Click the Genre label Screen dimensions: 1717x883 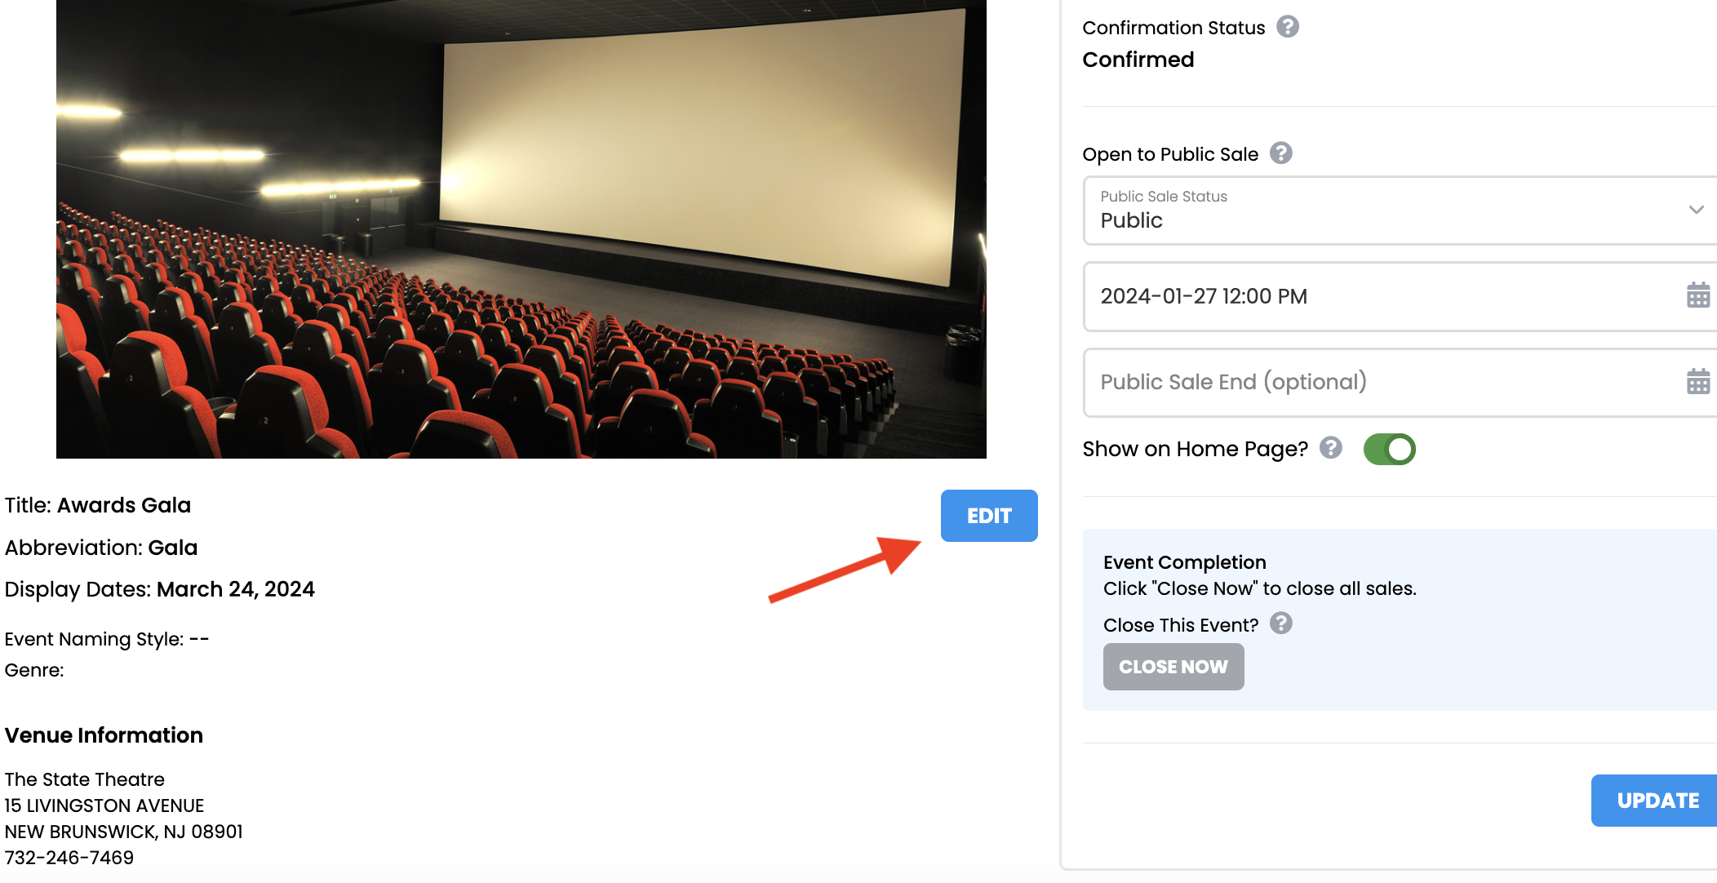pos(34,670)
